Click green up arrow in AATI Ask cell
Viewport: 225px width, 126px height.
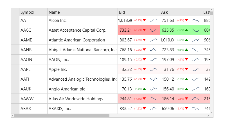pos(186,79)
